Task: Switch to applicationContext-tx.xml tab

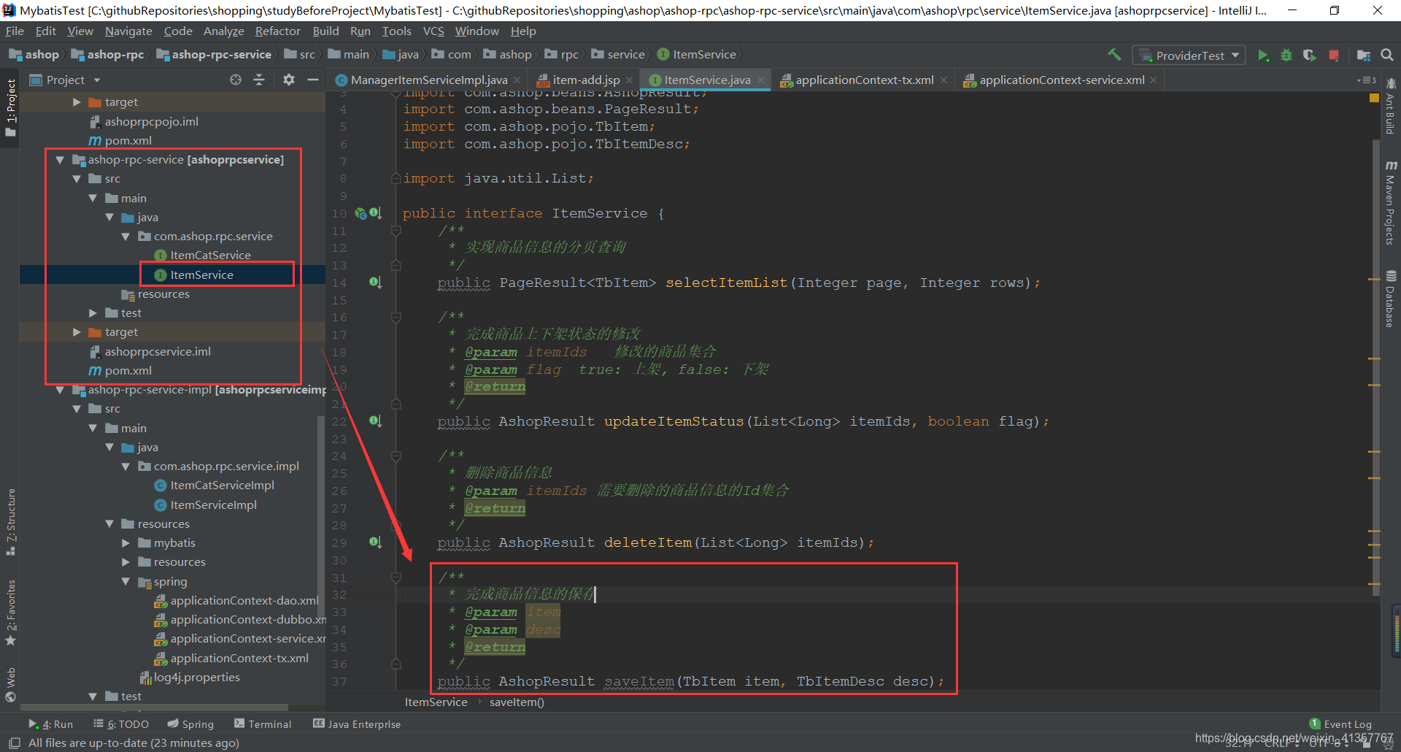Action: 864,80
